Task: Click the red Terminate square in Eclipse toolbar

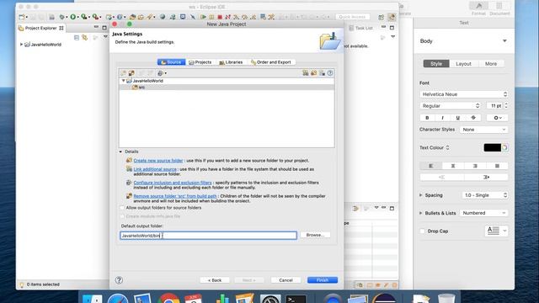Action: [220, 17]
